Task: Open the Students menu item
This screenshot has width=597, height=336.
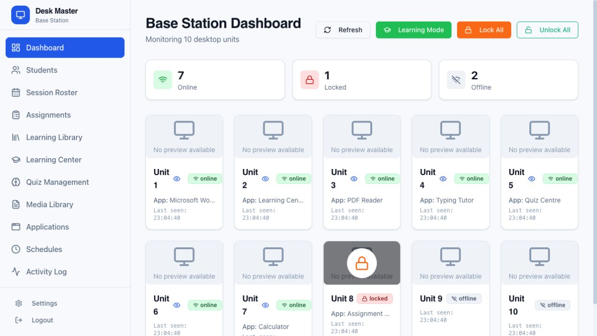Action: pos(65,70)
